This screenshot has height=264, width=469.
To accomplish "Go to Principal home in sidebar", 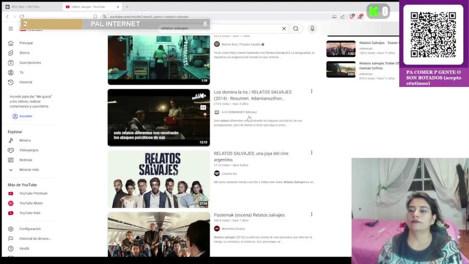I will coord(26,43).
